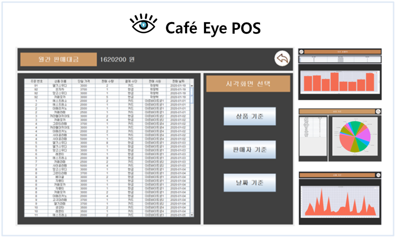Click the back arrow icon in header
395x237 pixels.
click(282, 59)
